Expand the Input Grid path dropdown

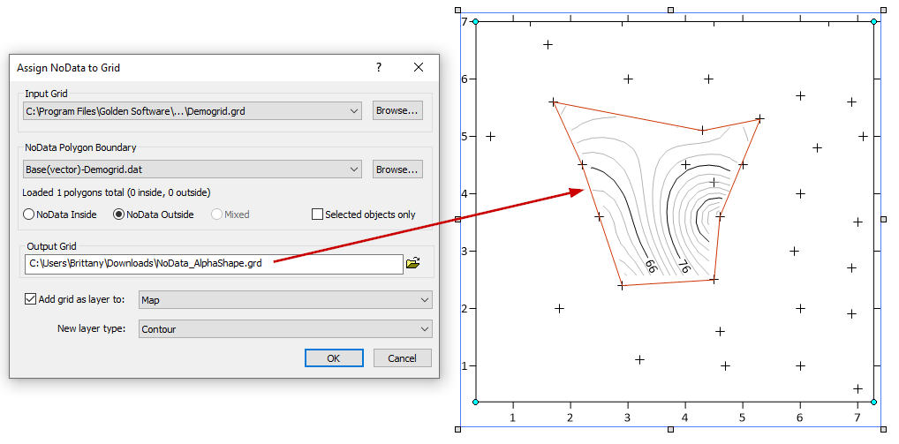pos(354,111)
